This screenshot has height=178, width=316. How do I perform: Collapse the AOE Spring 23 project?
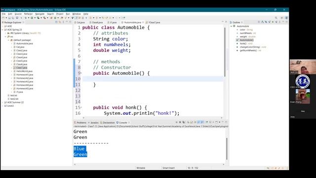2,30
